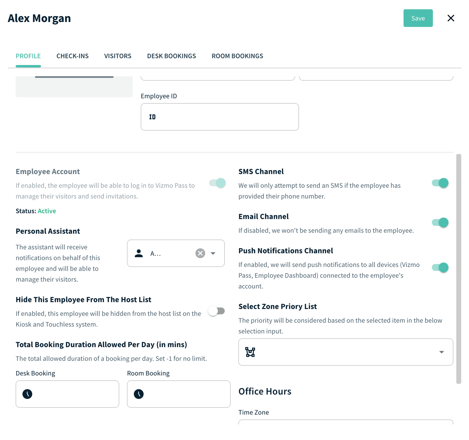Click the Active status text
Viewport: 469px width, 440px height.
47,211
